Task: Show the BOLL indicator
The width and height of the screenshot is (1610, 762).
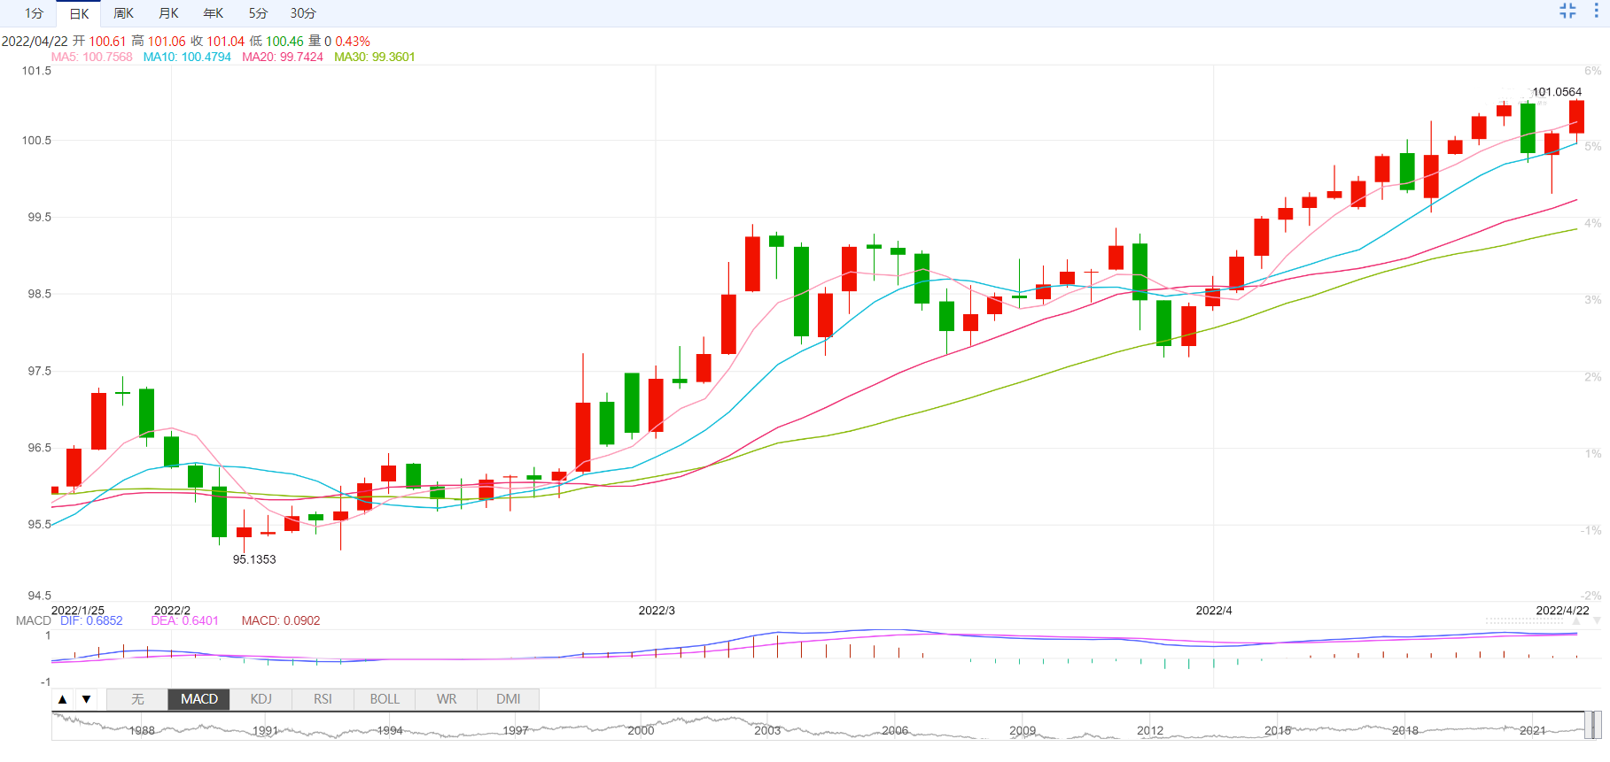Action: [385, 699]
